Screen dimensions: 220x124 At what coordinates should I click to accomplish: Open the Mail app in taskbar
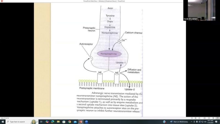(x=75, y=122)
